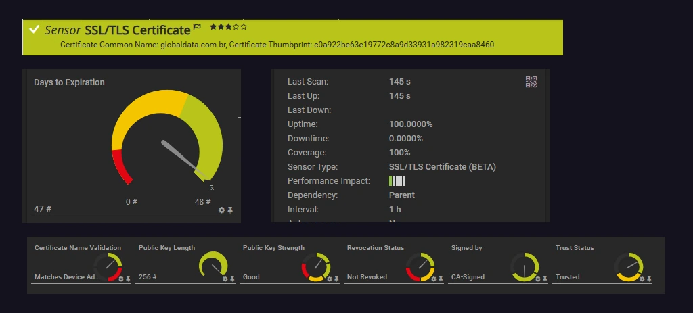Set priority to second star

tap(221, 27)
